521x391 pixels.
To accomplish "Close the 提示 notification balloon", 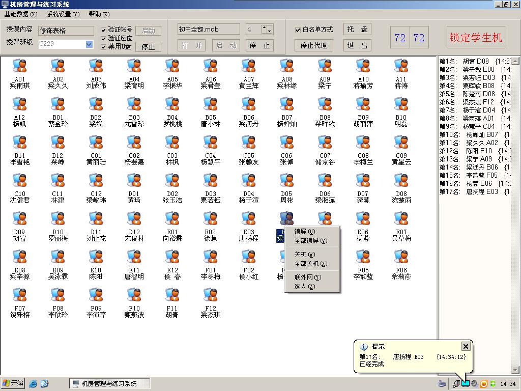I will 466,346.
